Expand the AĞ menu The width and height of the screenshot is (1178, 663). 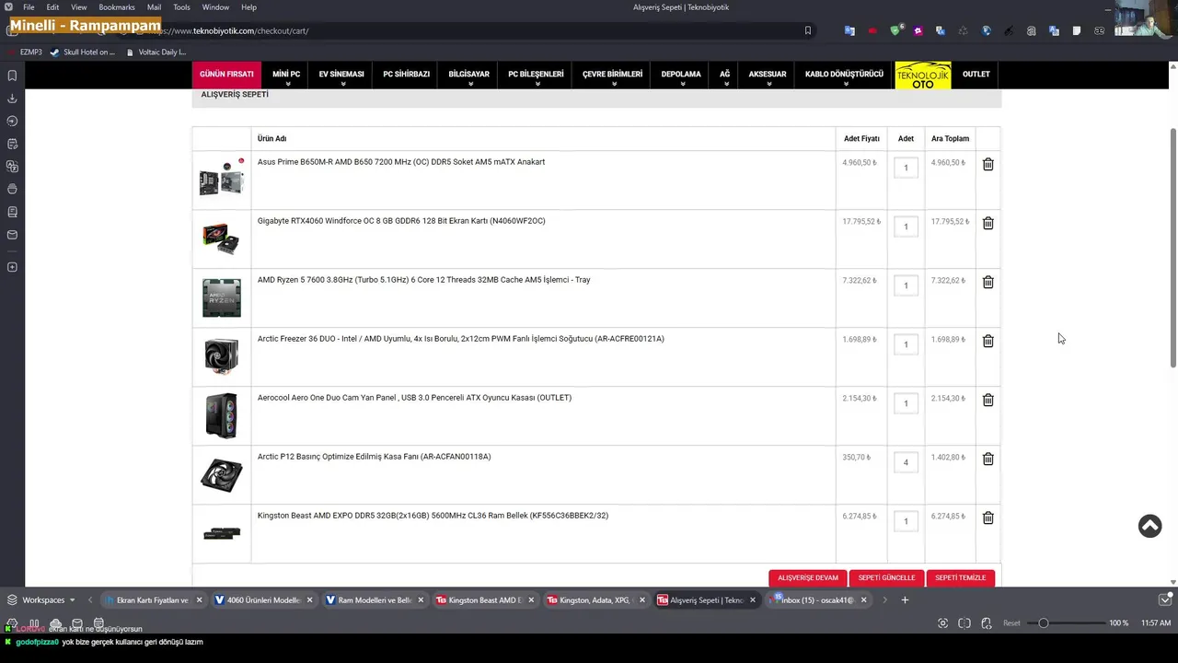(x=725, y=75)
